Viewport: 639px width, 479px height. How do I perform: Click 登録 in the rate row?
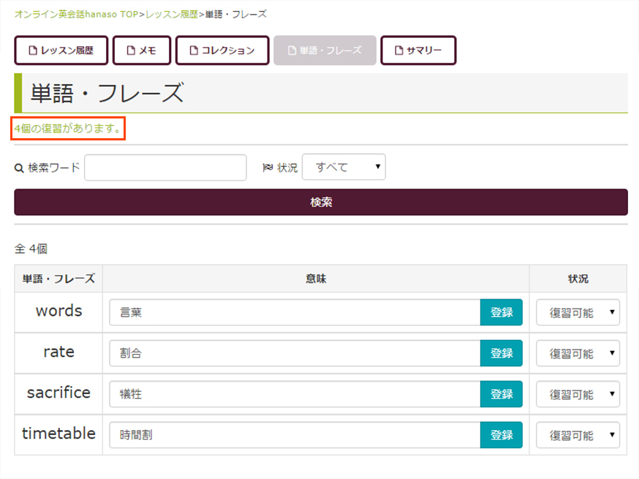[x=502, y=353]
